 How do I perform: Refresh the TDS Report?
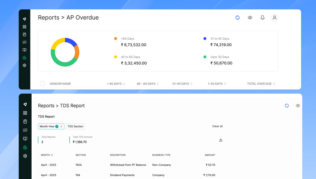pyautogui.click(x=287, y=106)
